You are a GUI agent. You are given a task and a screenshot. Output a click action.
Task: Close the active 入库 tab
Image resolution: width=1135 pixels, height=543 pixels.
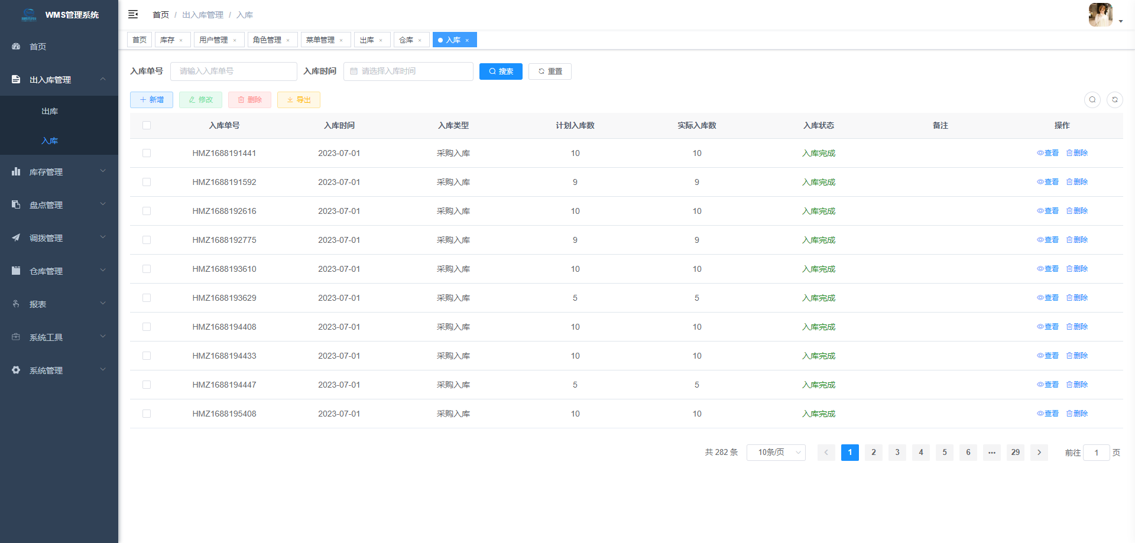[467, 40]
